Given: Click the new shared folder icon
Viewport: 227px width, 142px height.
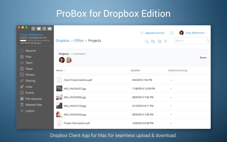Looking at the screenshot, I should coord(159,41).
